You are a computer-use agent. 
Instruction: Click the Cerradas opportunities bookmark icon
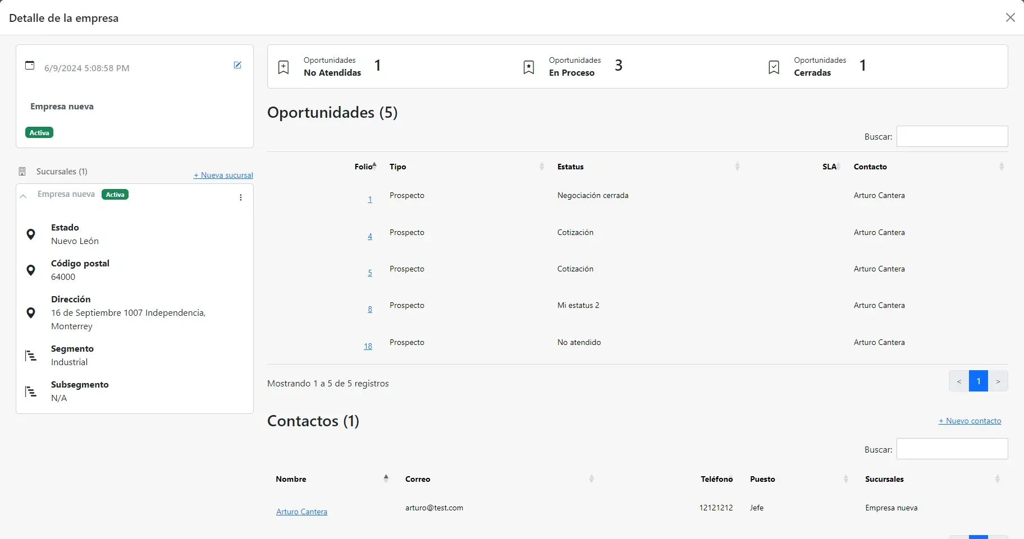pos(774,67)
